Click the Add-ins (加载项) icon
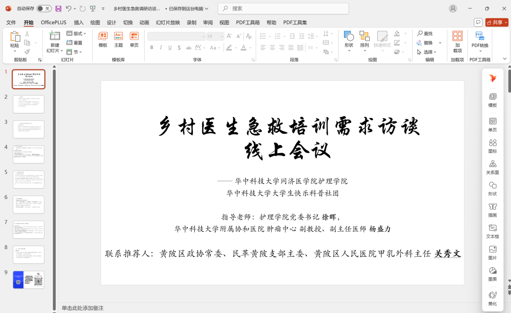The height and width of the screenshot is (313, 511). point(457,36)
